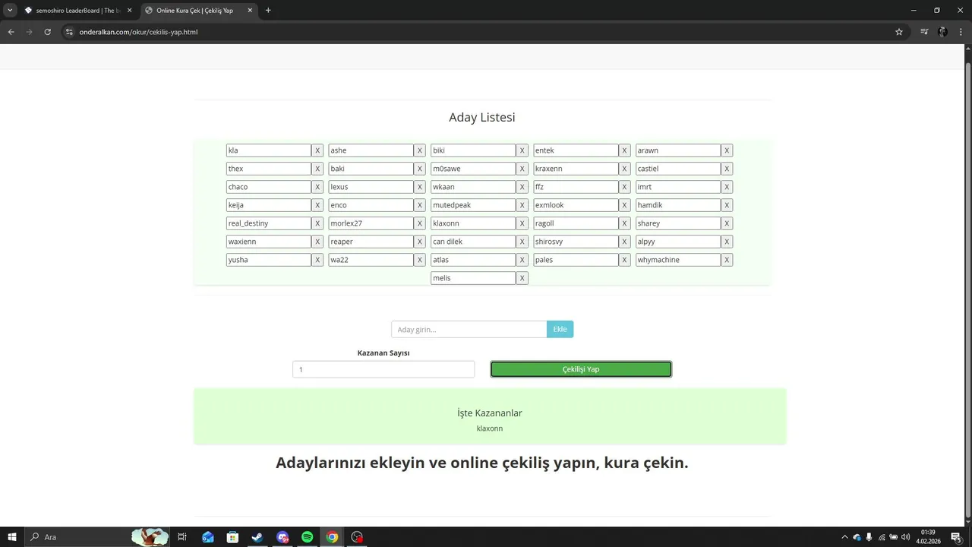Remove klaxonn using its X button
The image size is (972, 547).
point(522,223)
